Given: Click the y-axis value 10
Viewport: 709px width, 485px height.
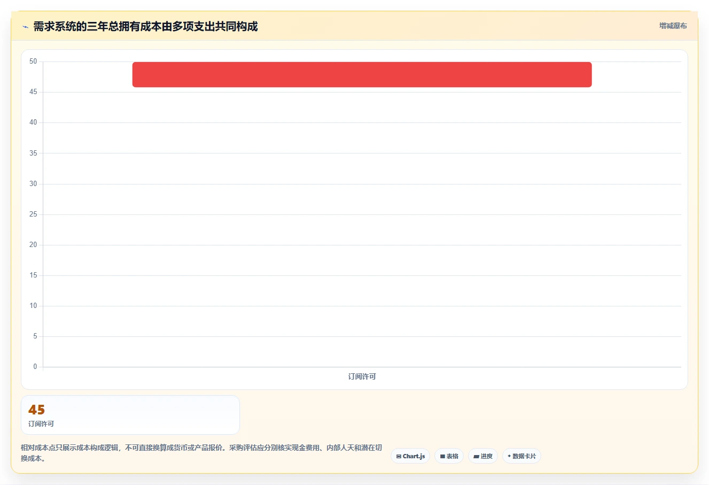Looking at the screenshot, I should point(33,306).
